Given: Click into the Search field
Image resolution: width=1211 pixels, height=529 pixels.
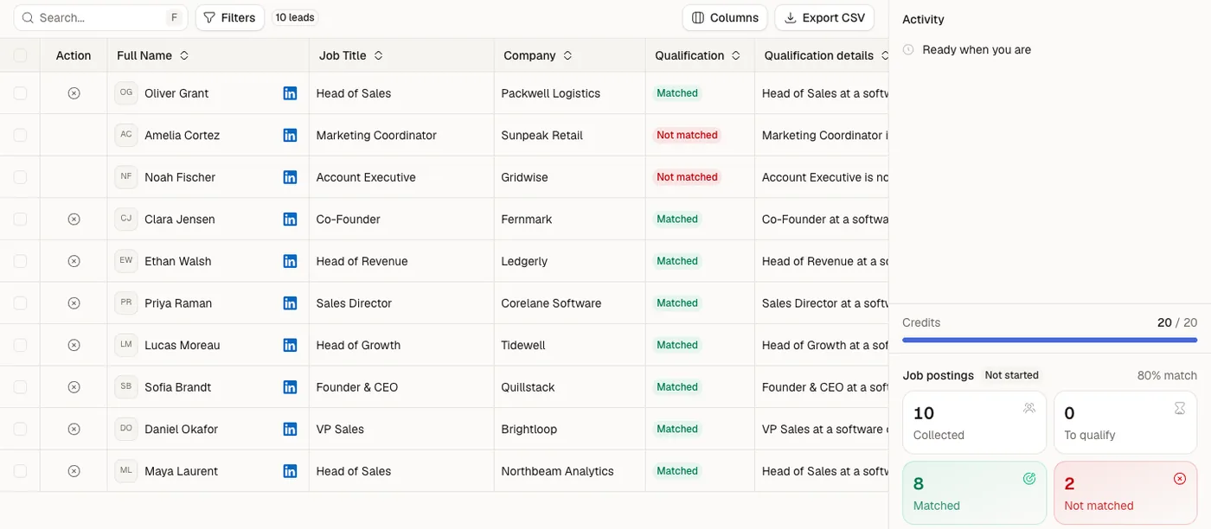Looking at the screenshot, I should coord(100,17).
